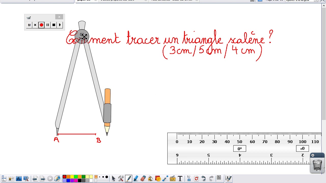This screenshot has height=183, width=326.
Task: Select the Connector tool
Action: coord(165,179)
